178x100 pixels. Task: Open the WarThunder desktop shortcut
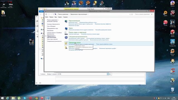tap(102, 4)
